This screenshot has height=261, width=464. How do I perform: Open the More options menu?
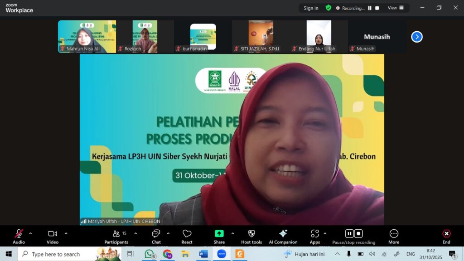point(394,235)
